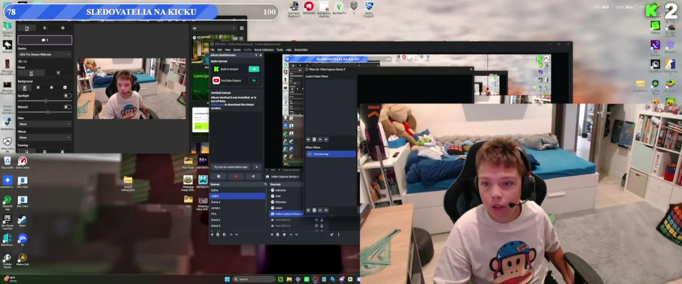
Task: Open the Effects dropdown set to None
Action: click(45, 137)
